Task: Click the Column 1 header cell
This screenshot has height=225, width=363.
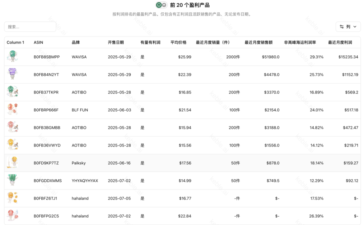Action: (15, 42)
